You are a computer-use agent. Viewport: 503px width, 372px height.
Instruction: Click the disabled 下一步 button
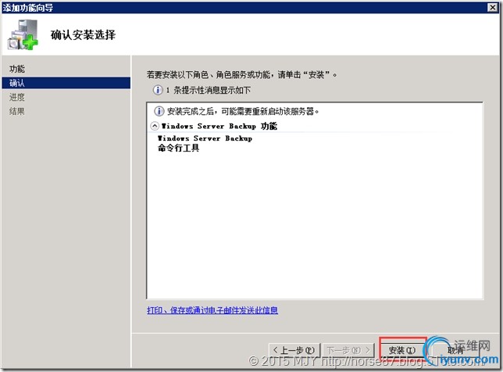[x=348, y=350]
